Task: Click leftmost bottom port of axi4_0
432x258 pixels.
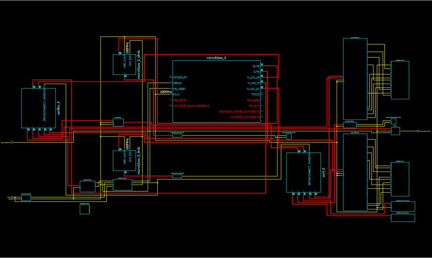Action: [294, 194]
